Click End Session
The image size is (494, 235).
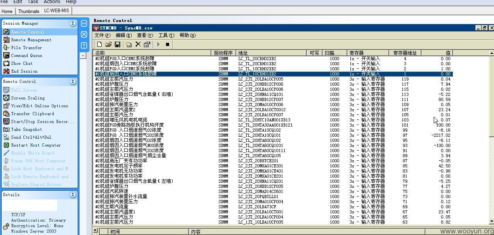24,71
